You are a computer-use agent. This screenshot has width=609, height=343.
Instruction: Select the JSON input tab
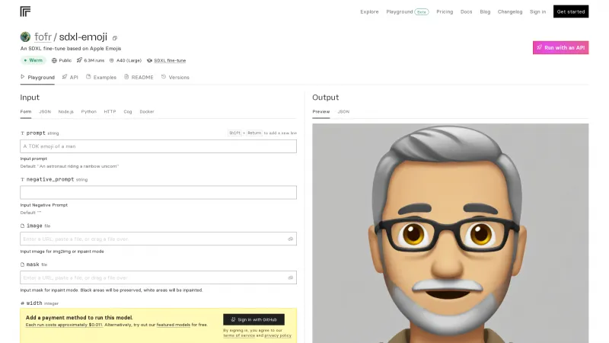pos(45,111)
